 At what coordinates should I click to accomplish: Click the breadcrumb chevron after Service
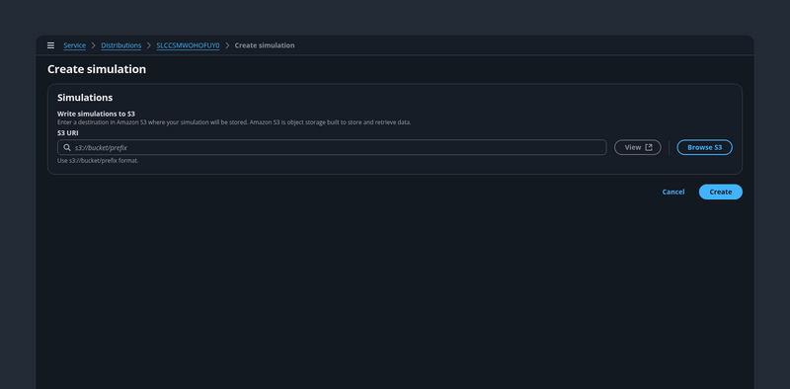(93, 45)
